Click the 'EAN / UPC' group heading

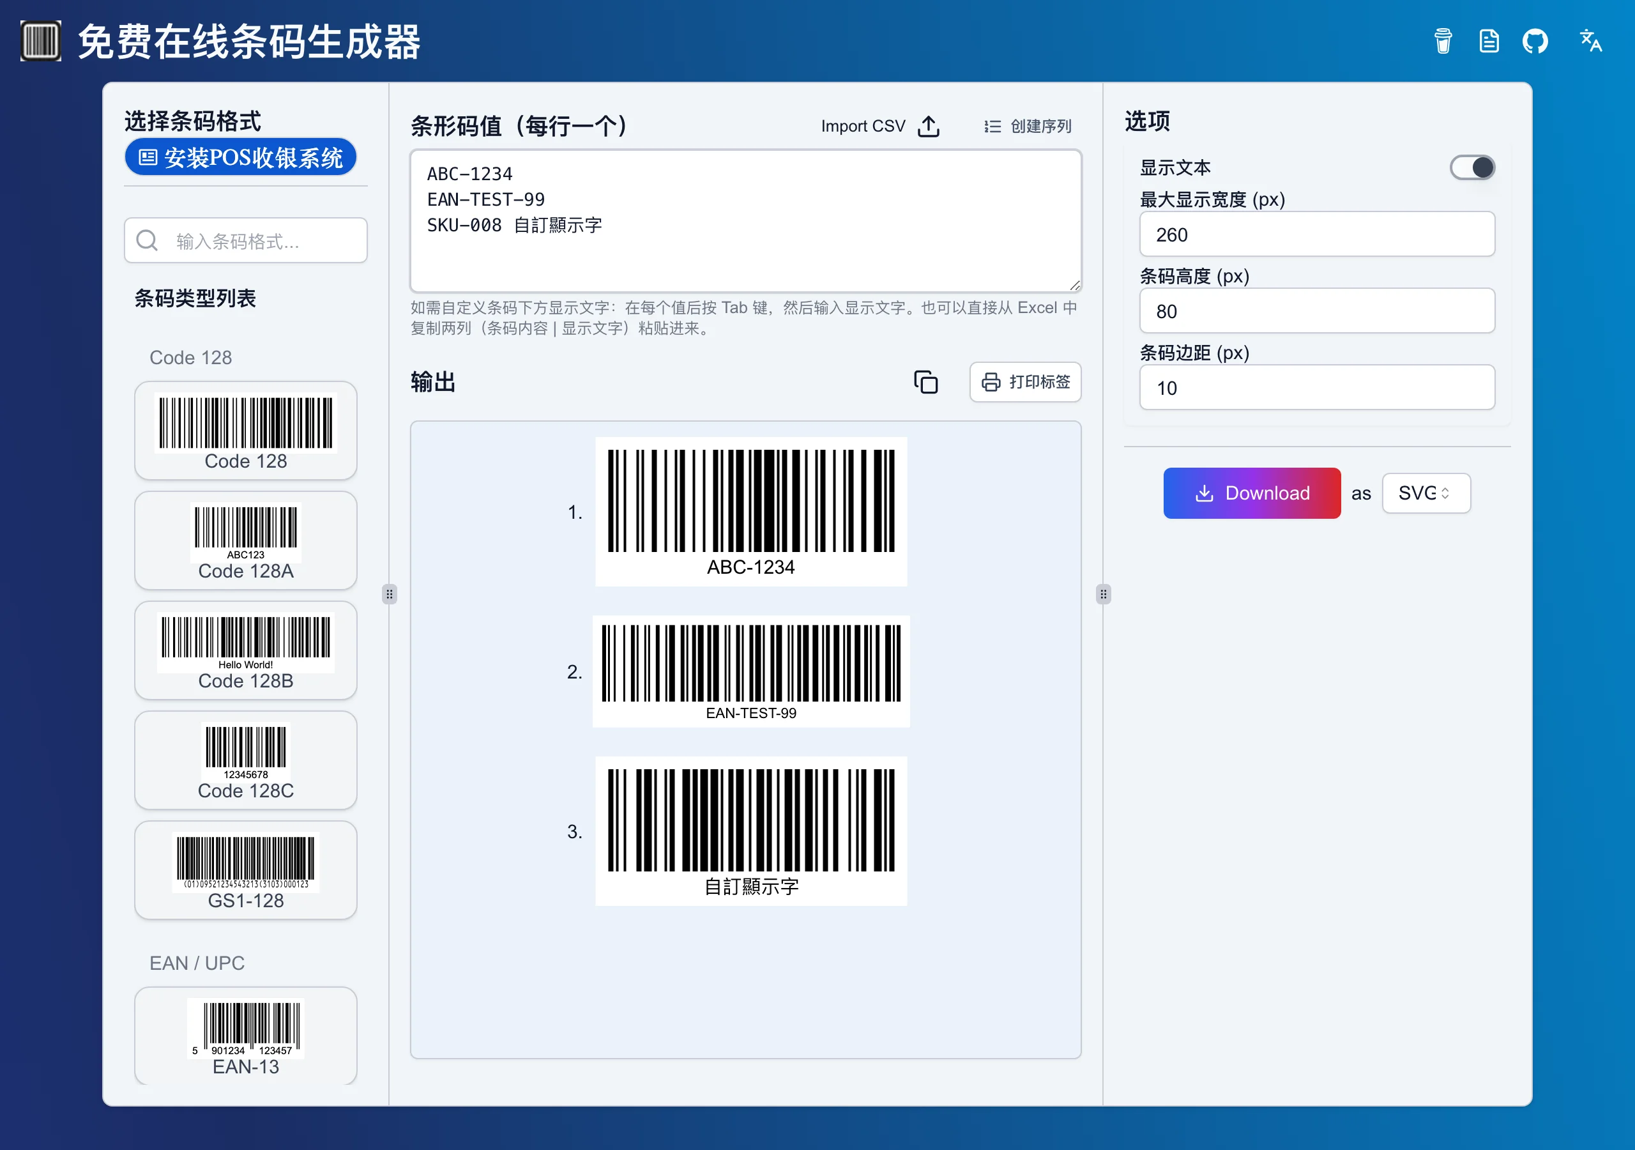197,963
